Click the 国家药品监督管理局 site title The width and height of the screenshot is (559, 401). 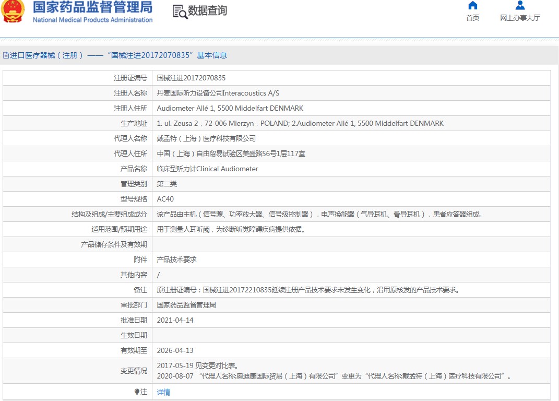point(93,7)
